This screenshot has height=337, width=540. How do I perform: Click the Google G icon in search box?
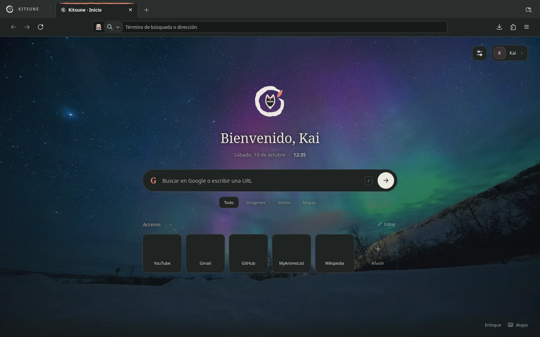point(153,181)
